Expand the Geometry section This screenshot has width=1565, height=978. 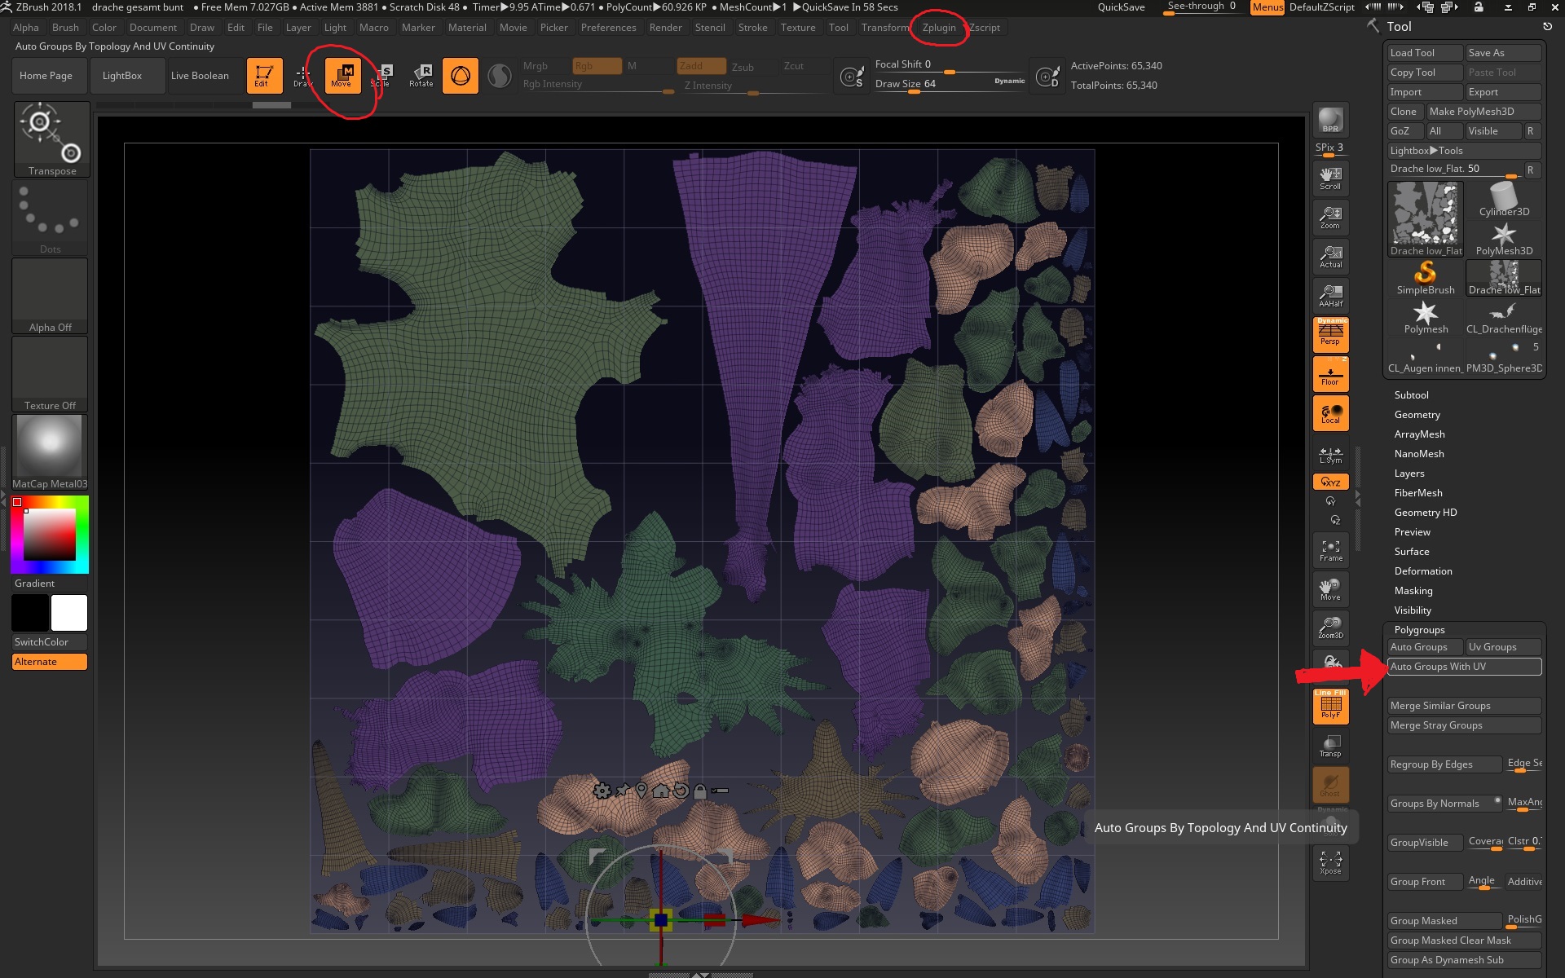1417,415
